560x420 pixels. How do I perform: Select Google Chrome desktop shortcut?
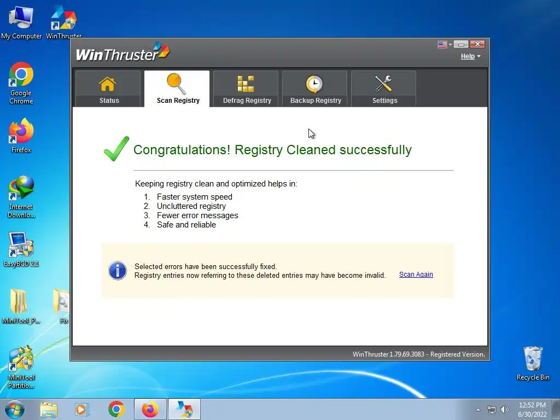coord(21,83)
